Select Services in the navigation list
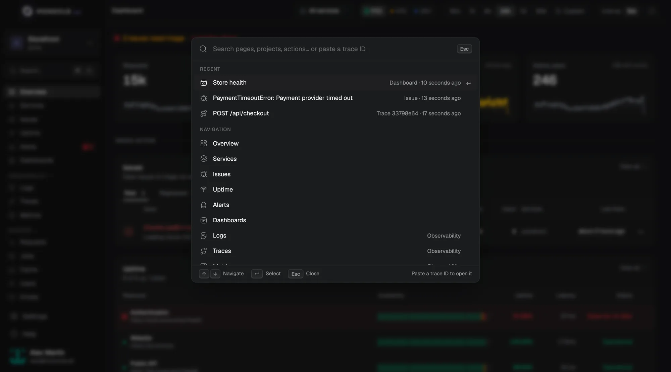 335,159
